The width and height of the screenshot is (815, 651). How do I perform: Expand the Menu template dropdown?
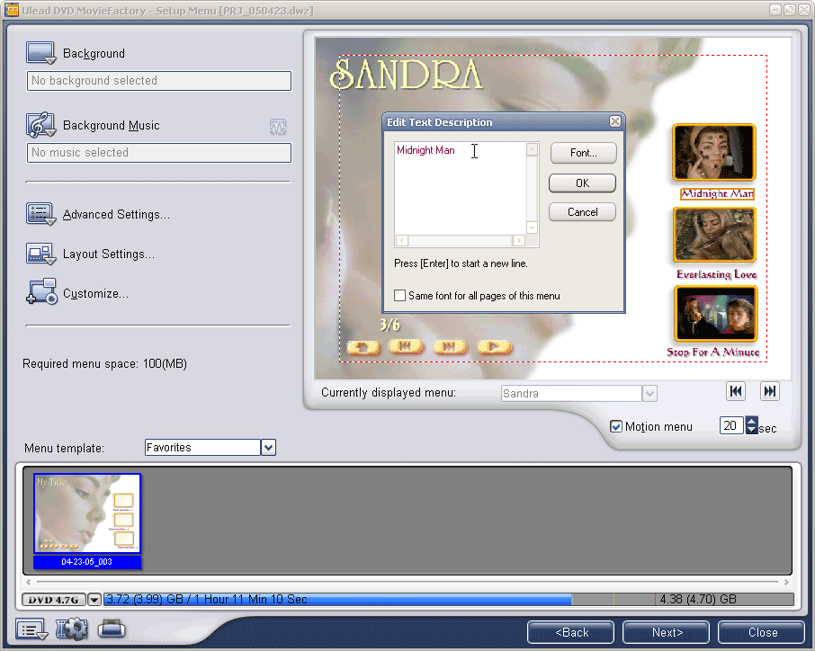[x=268, y=447]
